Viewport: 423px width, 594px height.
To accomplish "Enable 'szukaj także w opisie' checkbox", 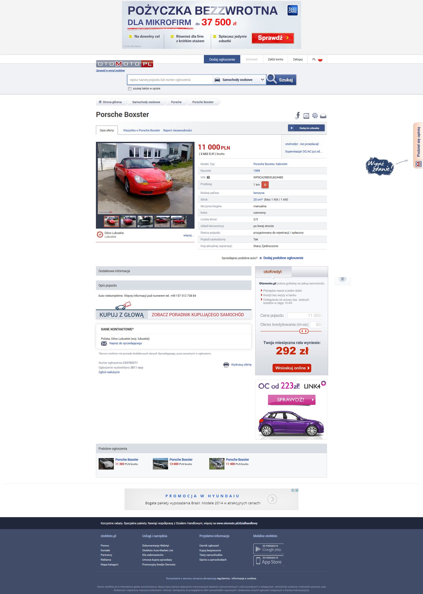I will pyautogui.click(x=130, y=89).
